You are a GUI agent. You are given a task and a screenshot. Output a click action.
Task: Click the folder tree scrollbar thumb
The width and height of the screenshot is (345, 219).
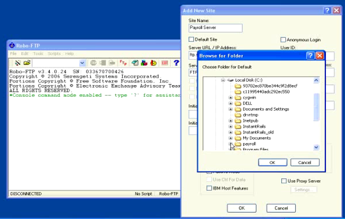click(316, 107)
